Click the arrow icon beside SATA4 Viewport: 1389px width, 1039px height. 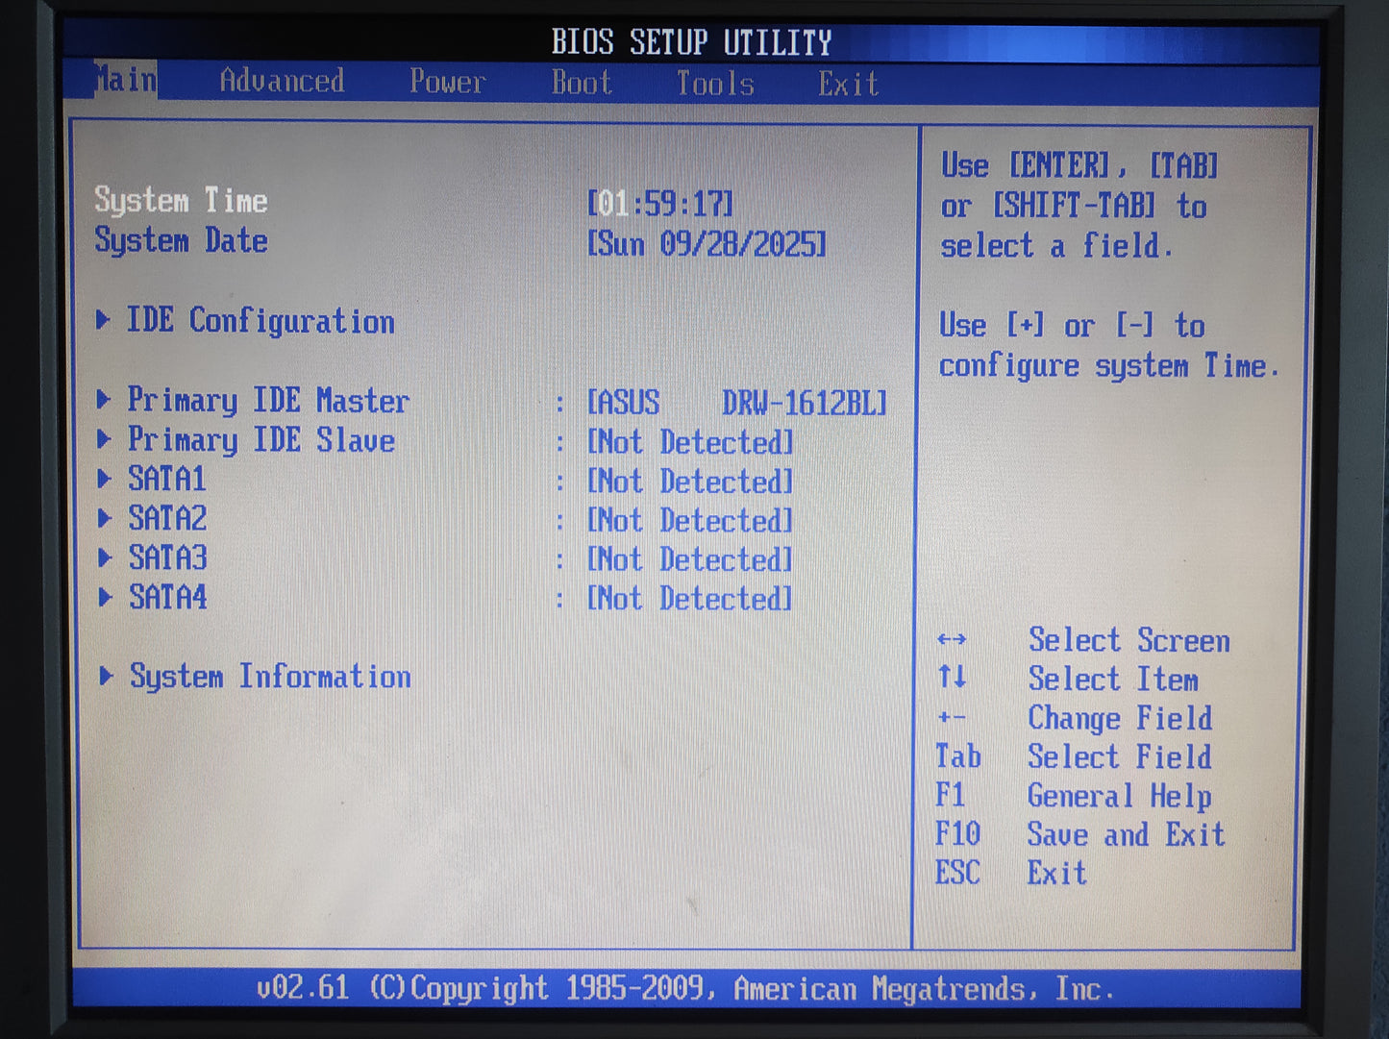[106, 597]
